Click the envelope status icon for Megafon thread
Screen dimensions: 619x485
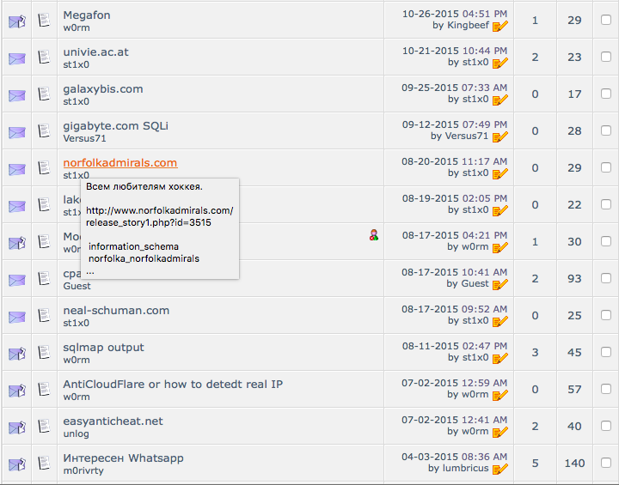17,21
